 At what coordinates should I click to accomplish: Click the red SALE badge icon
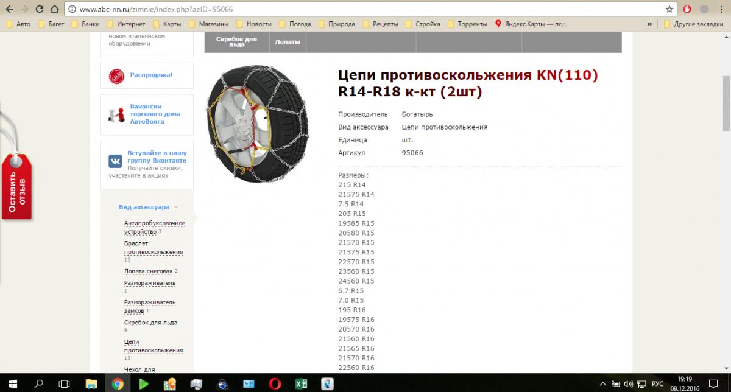(116, 75)
